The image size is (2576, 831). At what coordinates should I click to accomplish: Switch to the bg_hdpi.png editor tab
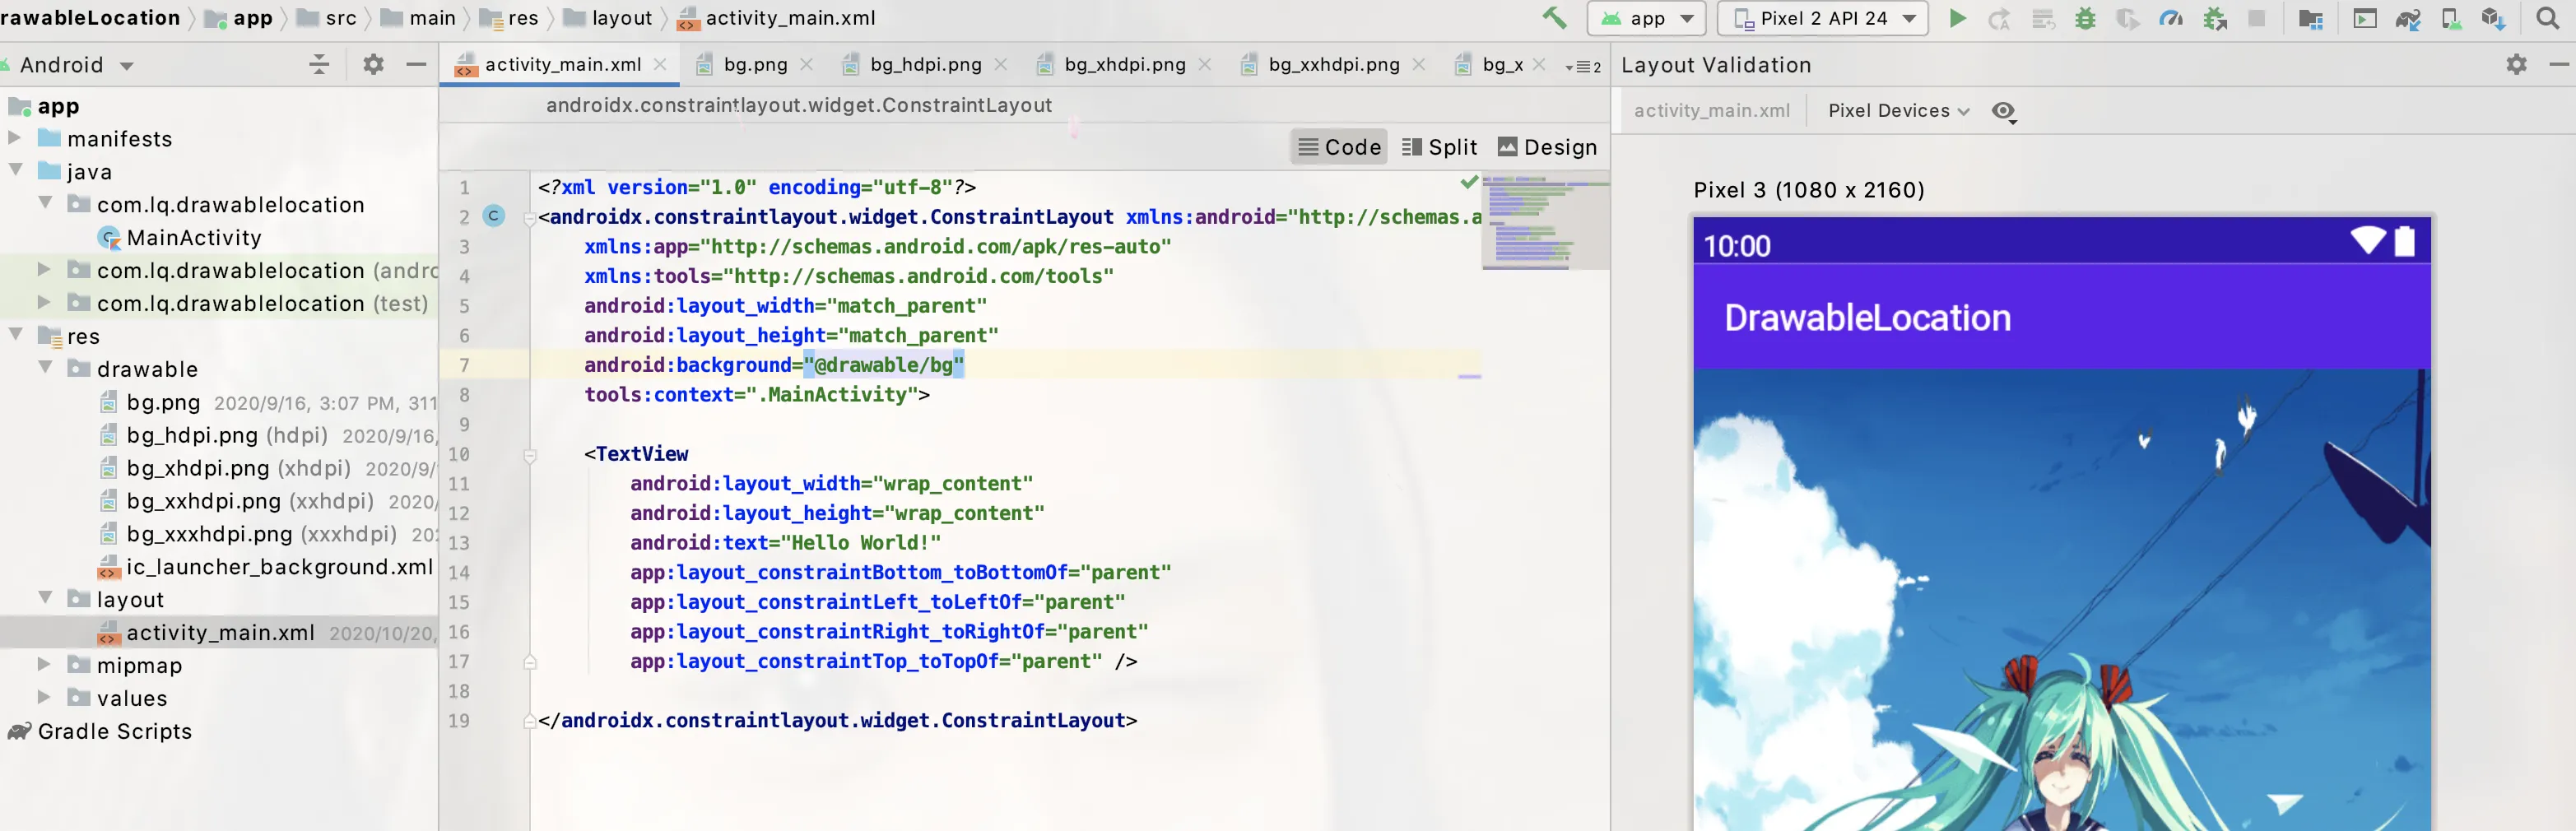925,65
